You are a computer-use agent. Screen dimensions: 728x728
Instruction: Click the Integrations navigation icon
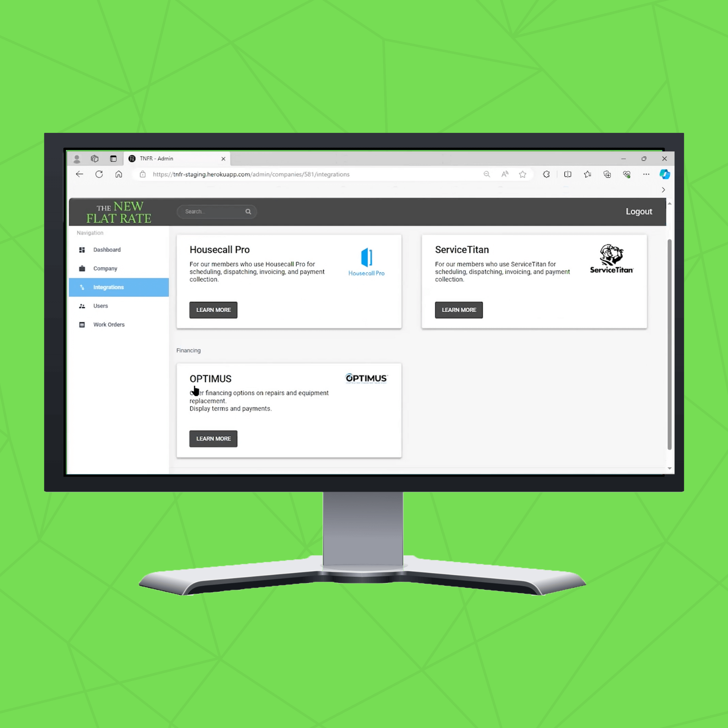[x=82, y=287]
